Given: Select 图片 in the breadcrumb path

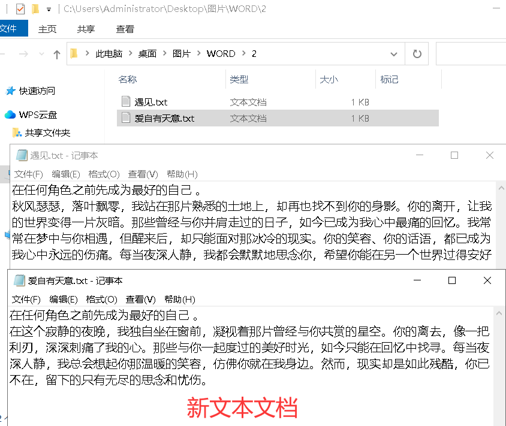Looking at the screenshot, I should click(182, 53).
